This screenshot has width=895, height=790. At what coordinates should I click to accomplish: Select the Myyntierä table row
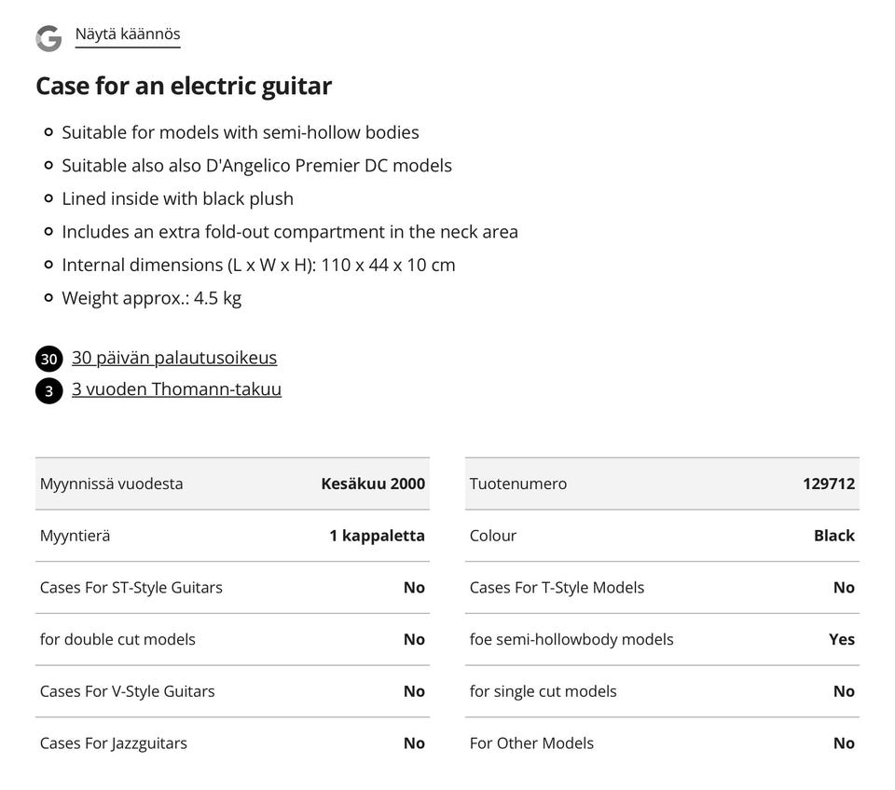[232, 536]
